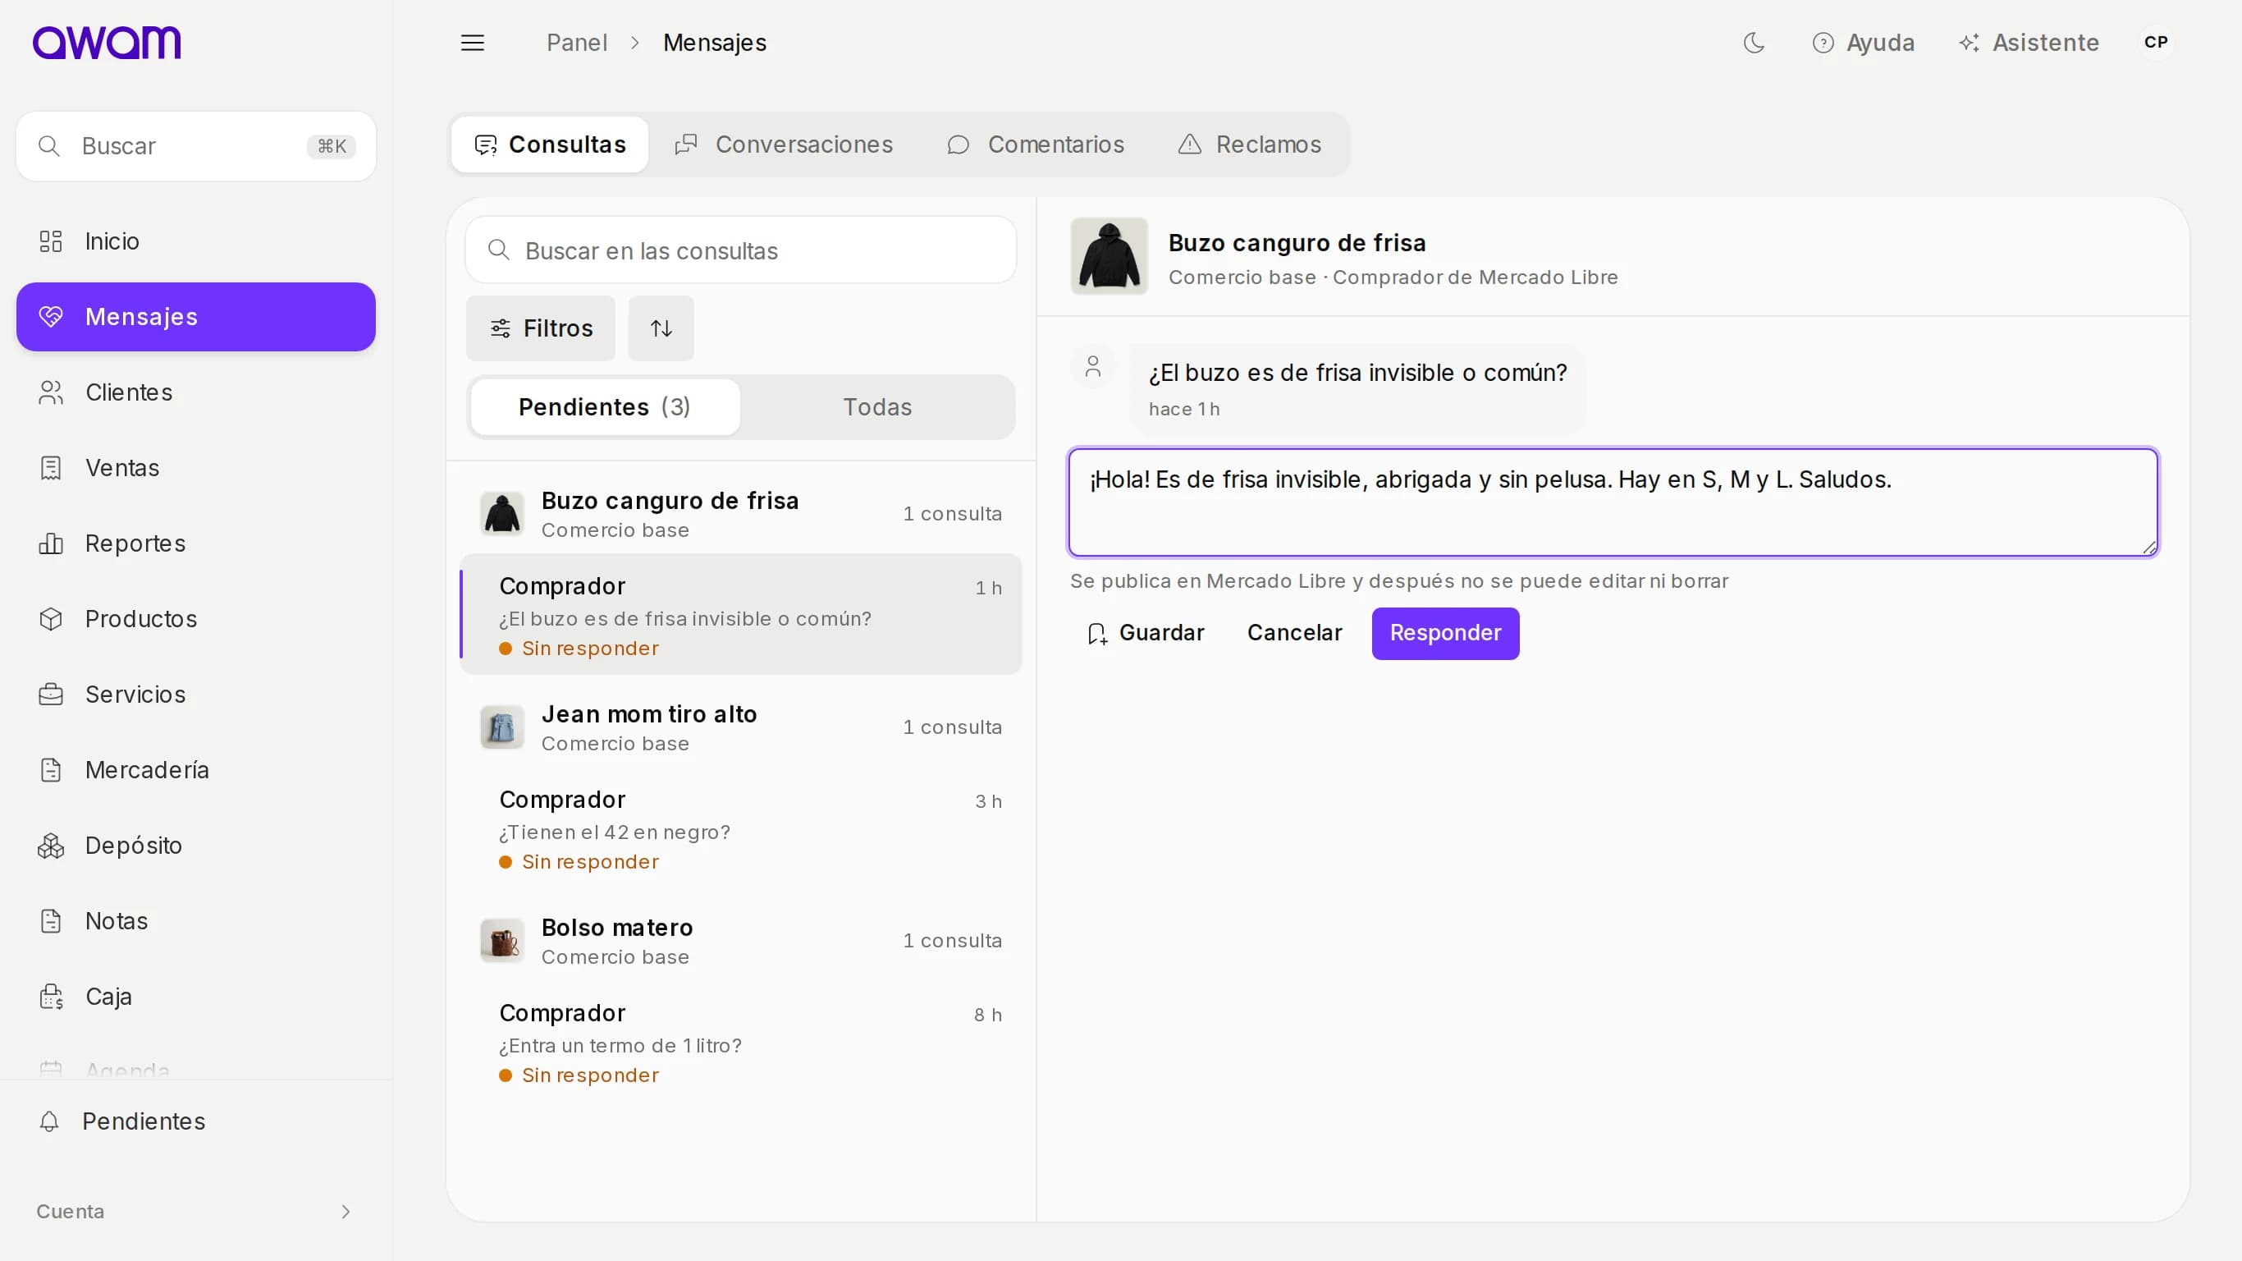Switch to dark mode moon icon
Image resolution: width=2242 pixels, height=1261 pixels.
pyautogui.click(x=1754, y=43)
